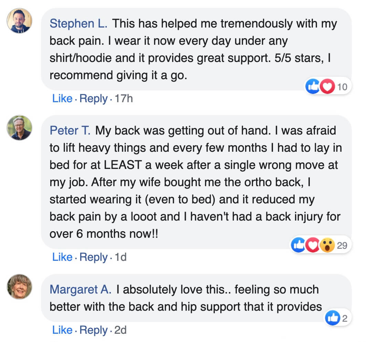
Task: Like Margaret A.'s comment
Action: (x=62, y=330)
